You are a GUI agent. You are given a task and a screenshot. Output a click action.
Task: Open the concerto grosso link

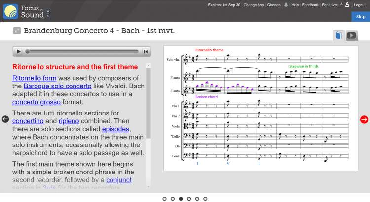point(37,102)
